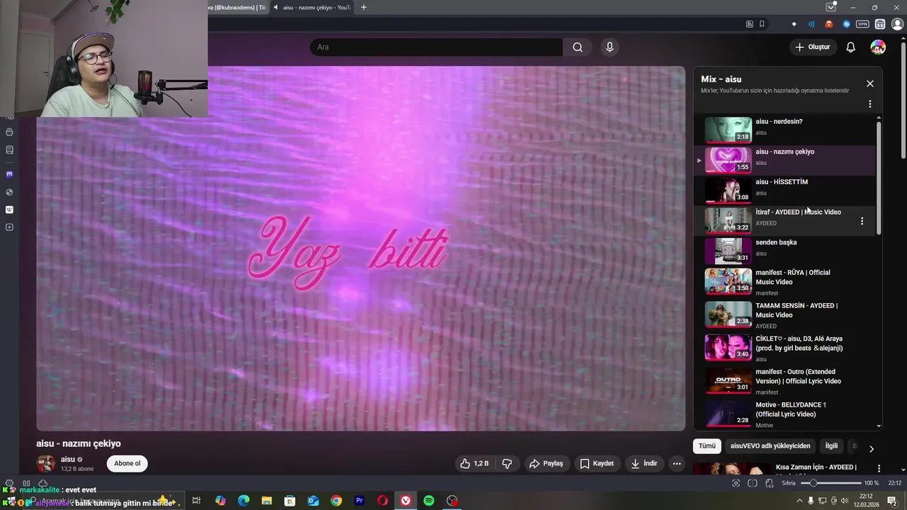Image resolution: width=907 pixels, height=510 pixels.
Task: Click CİKLET♡ - aisu, D3, Alé Araya title
Action: 799,344
